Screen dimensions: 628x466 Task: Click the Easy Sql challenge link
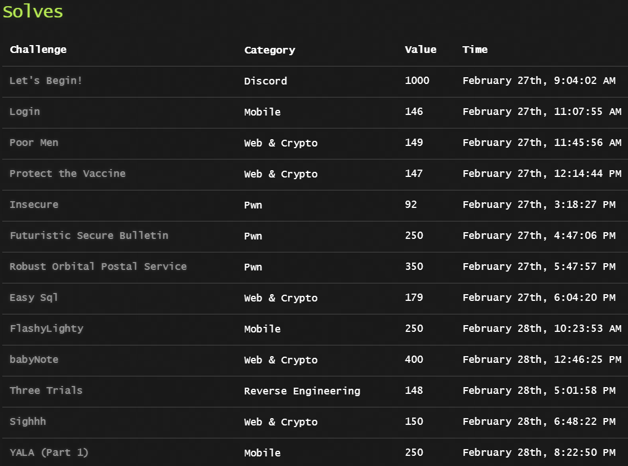tap(34, 298)
